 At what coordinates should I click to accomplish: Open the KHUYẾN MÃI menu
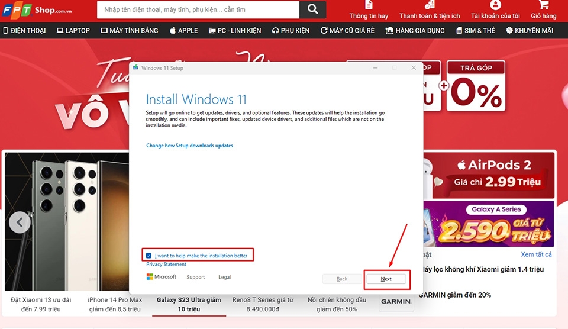[x=530, y=30]
